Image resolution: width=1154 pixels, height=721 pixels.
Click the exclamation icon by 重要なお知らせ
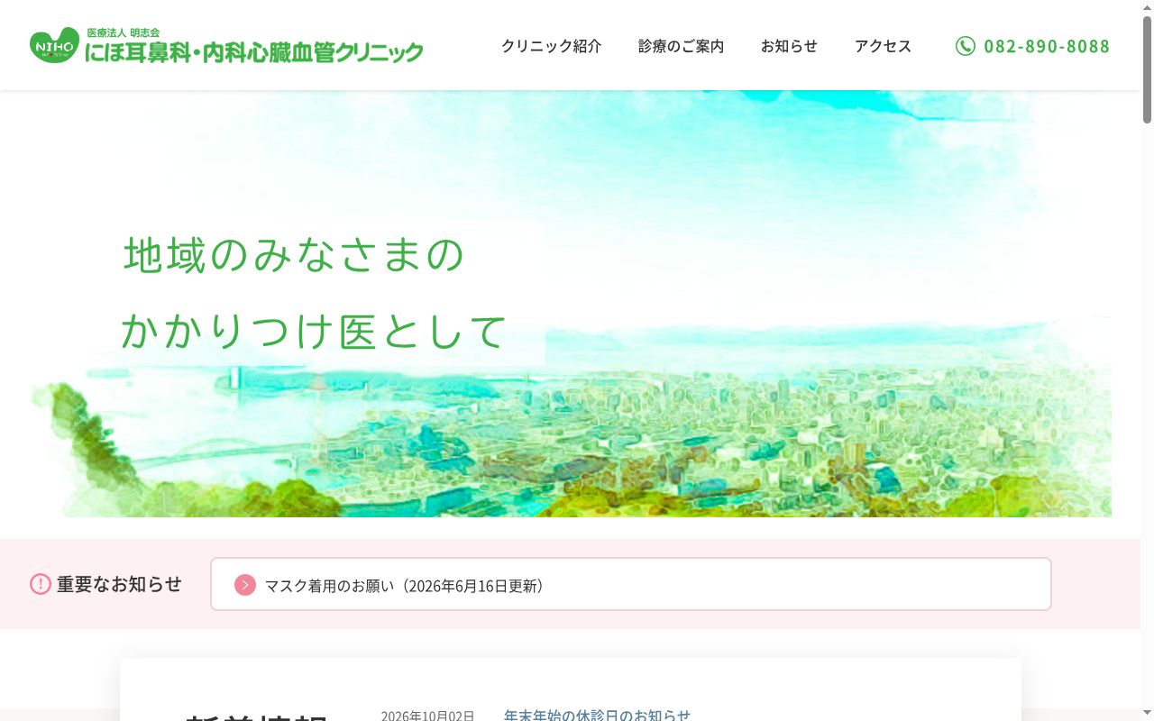pos(41,584)
